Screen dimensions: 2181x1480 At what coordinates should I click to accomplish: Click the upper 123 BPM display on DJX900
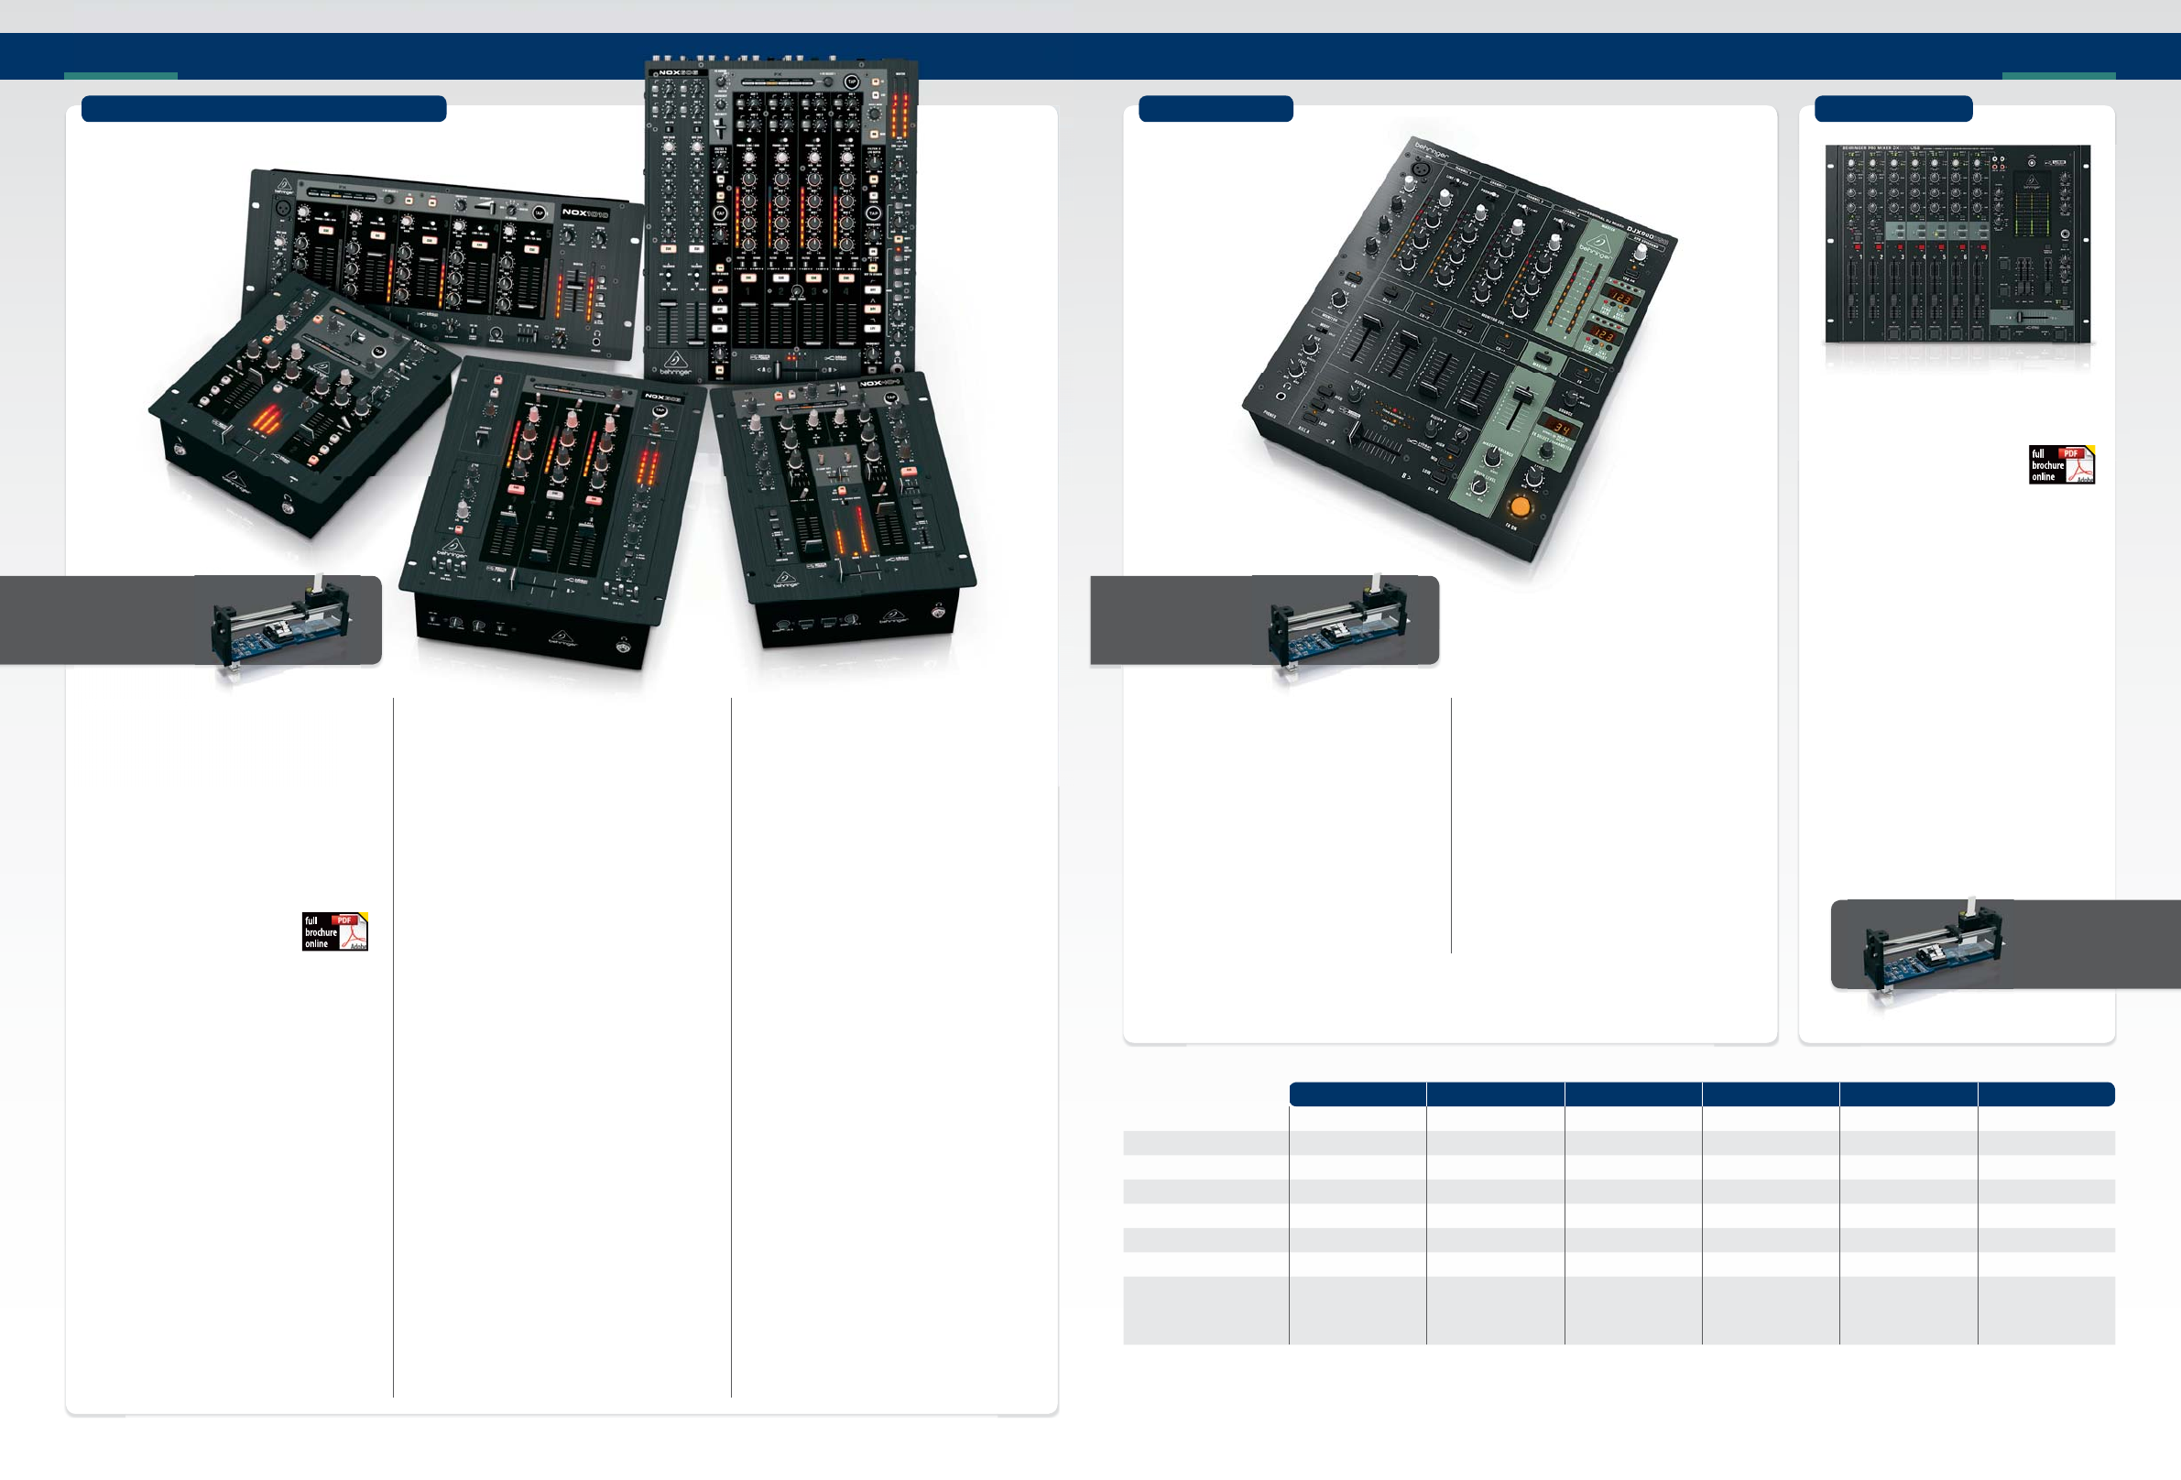pyautogui.click(x=1619, y=298)
